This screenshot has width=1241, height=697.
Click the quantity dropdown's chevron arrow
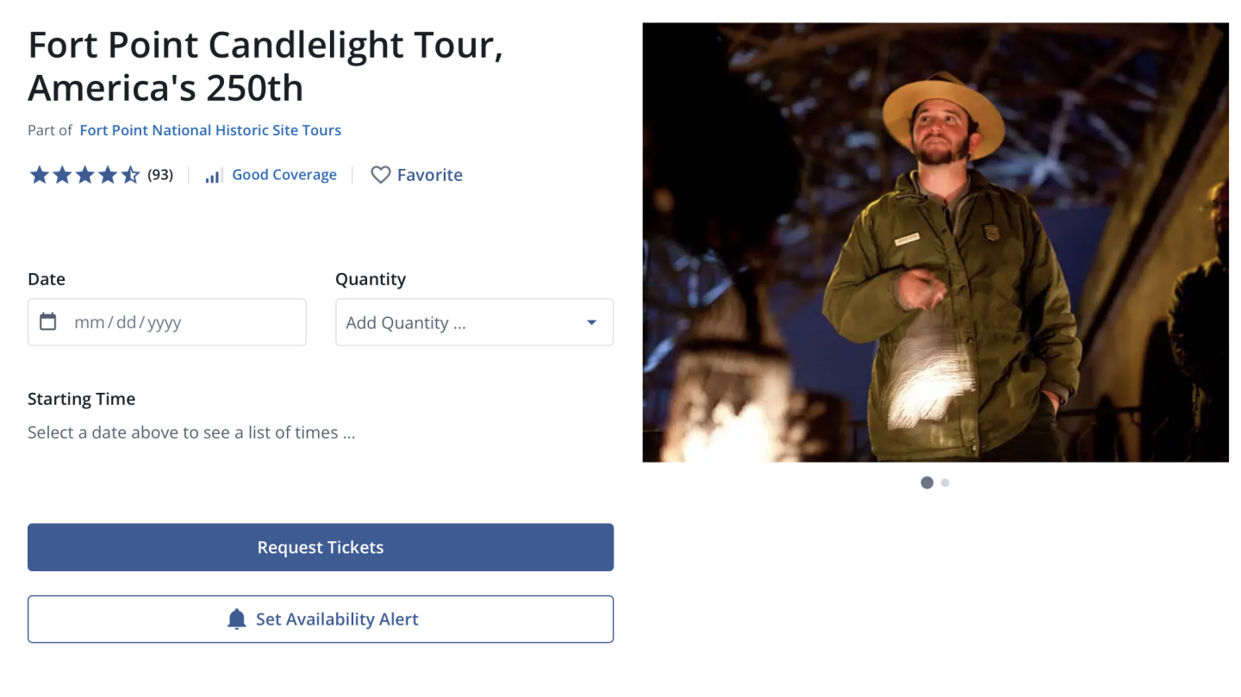coord(591,321)
